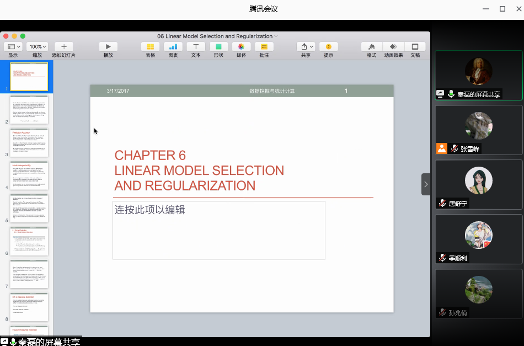Open the 100% zoom level dropdown
524x346 pixels.
pos(37,47)
